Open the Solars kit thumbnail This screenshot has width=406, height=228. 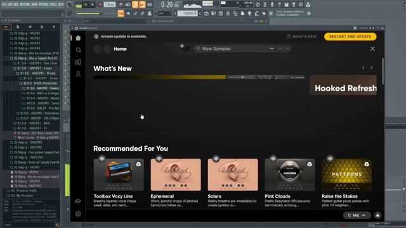tap(233, 175)
